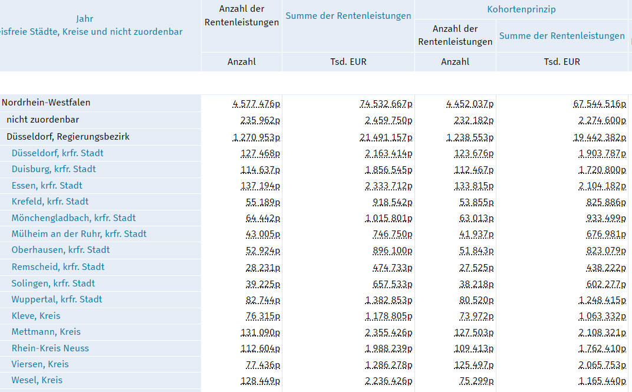Click value 131.090p in Mettmann row

[x=261, y=333]
